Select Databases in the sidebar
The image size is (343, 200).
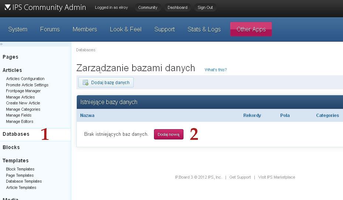tap(16, 134)
